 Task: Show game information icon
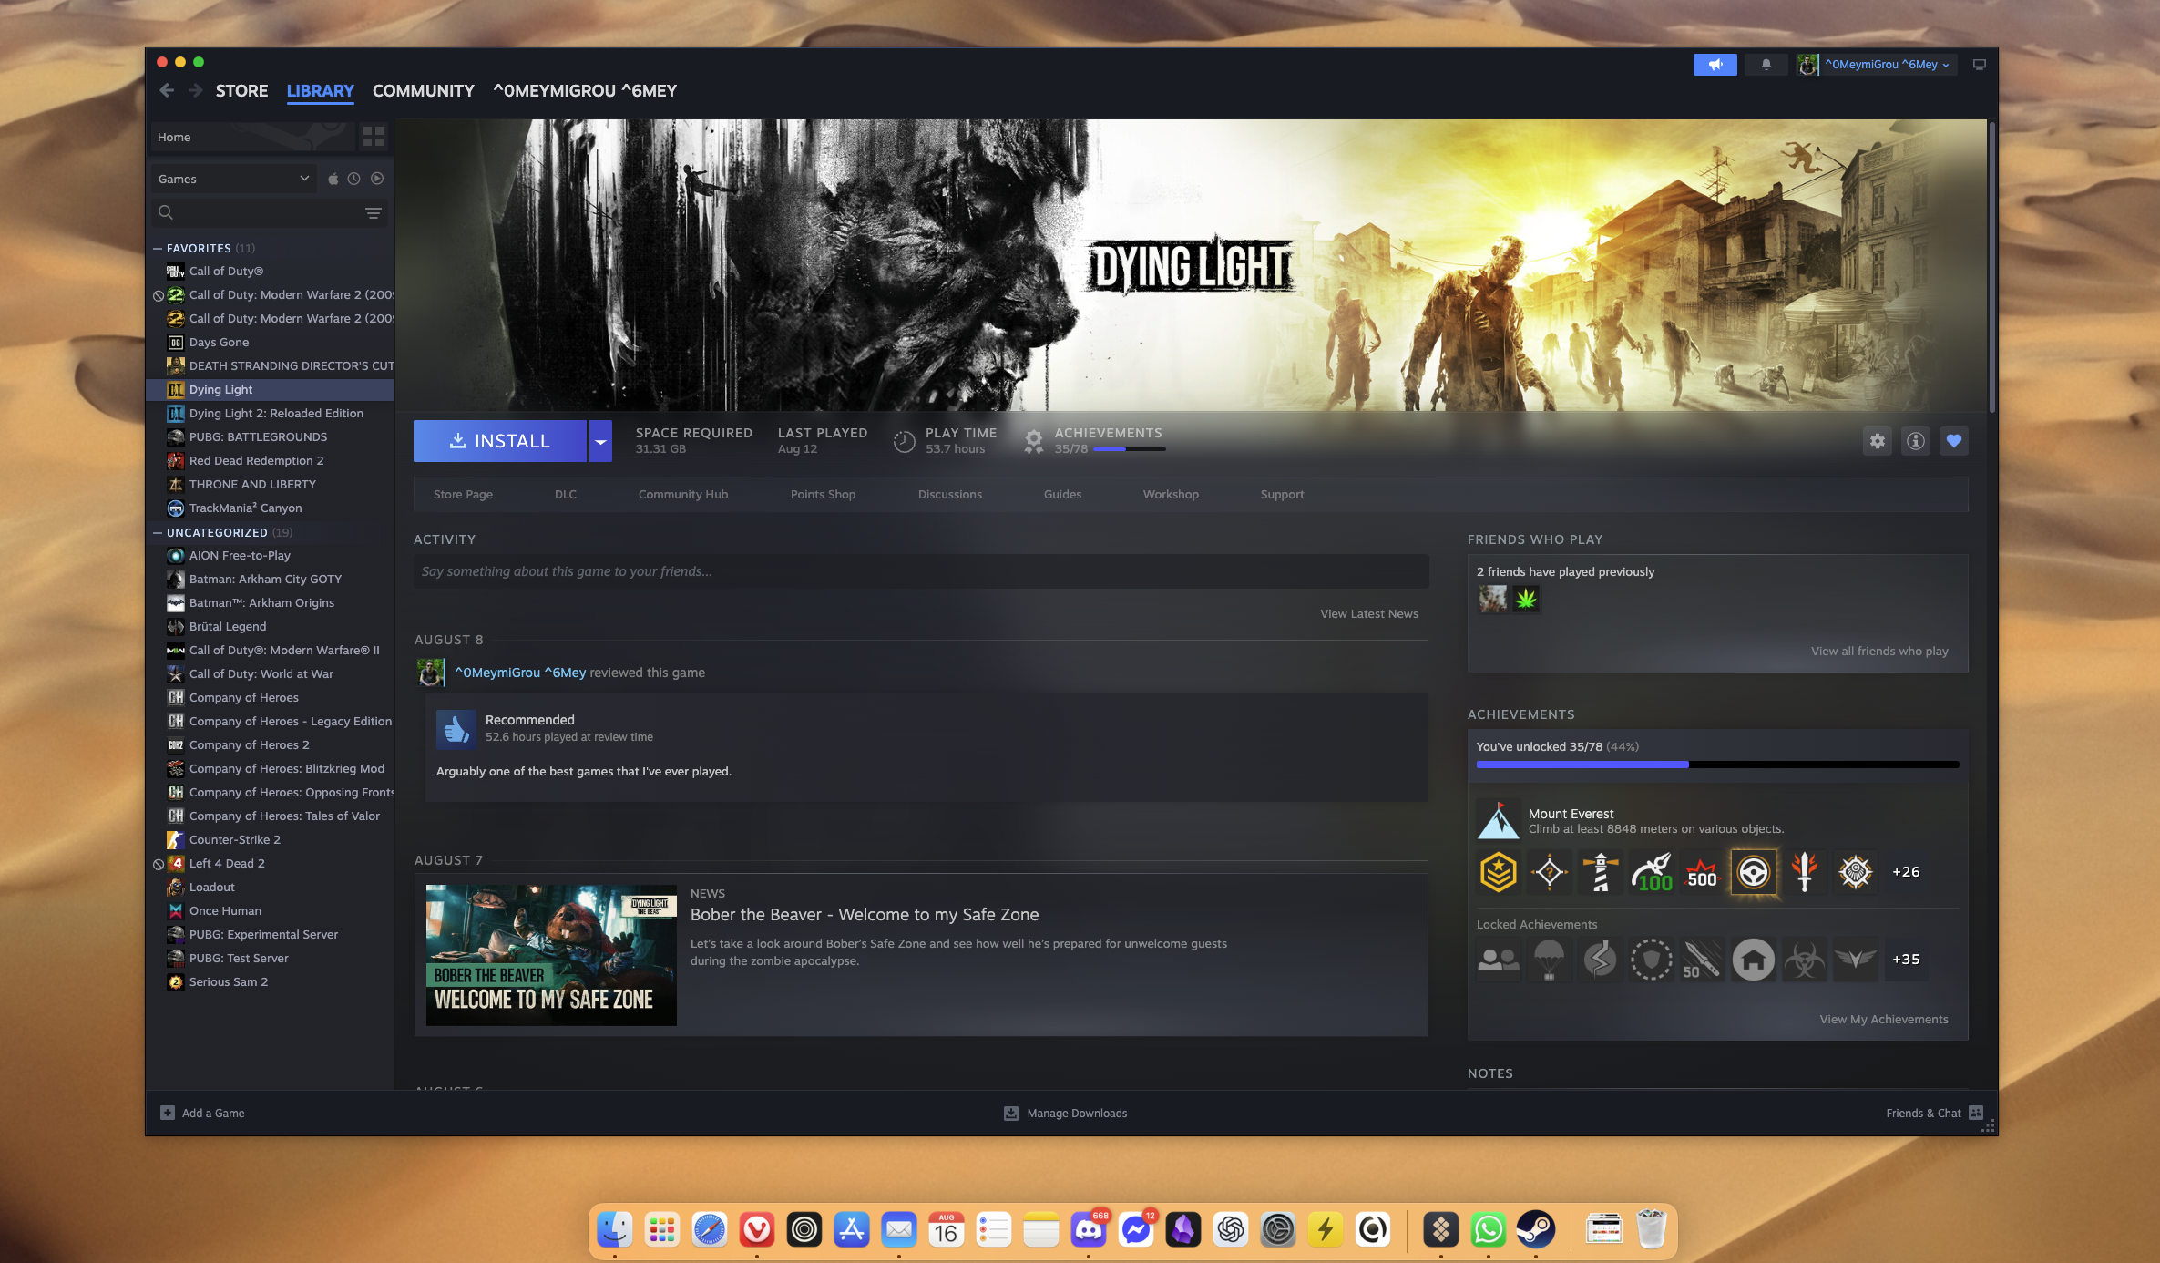tap(1916, 441)
